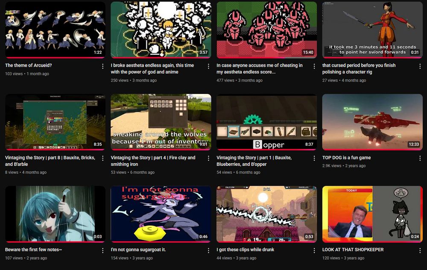Screen dimensions: 427x270
Task: Click '107 views • 2 years ago' text
Action: [26, 258]
